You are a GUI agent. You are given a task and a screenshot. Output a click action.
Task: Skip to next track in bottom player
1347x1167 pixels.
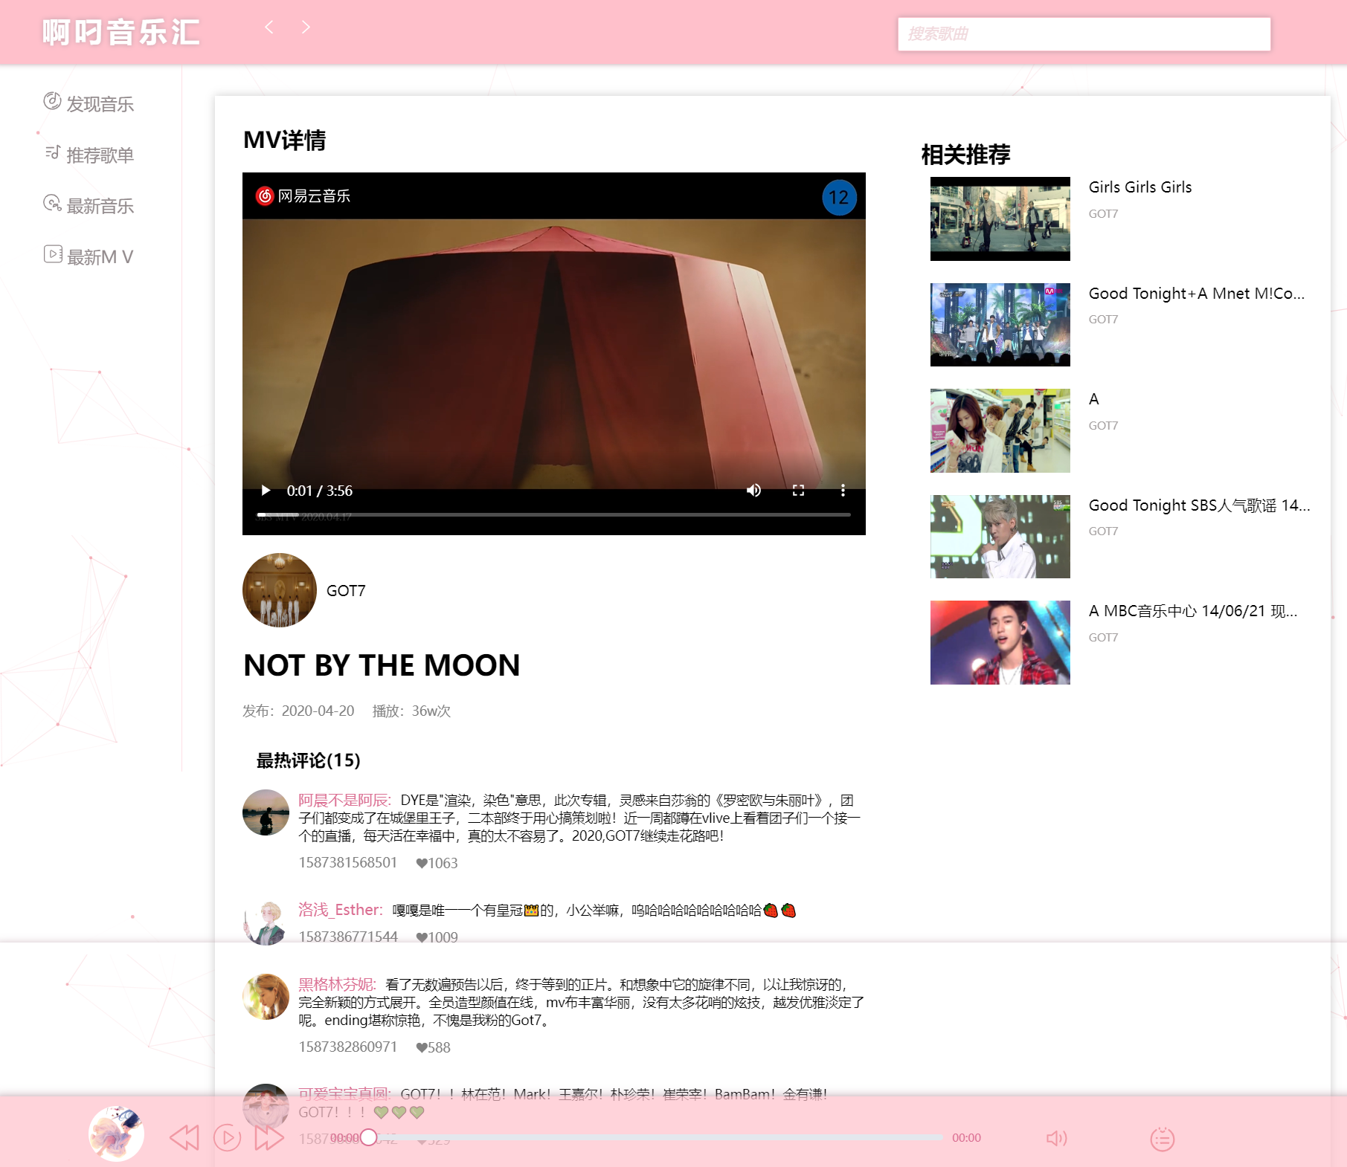click(269, 1138)
